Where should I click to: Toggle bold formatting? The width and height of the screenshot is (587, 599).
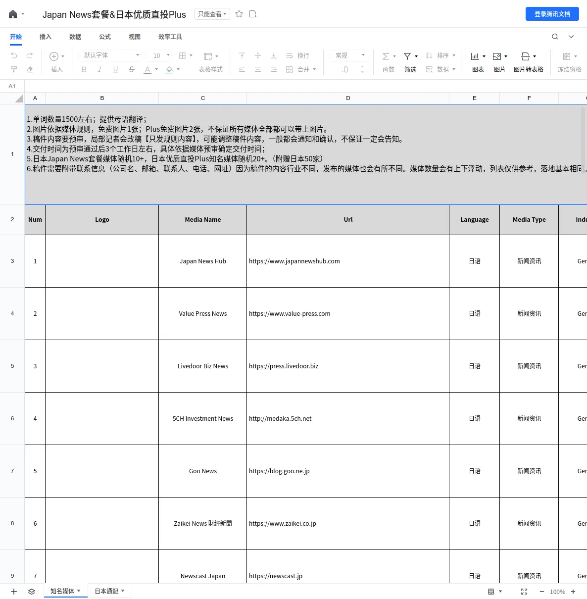point(84,69)
